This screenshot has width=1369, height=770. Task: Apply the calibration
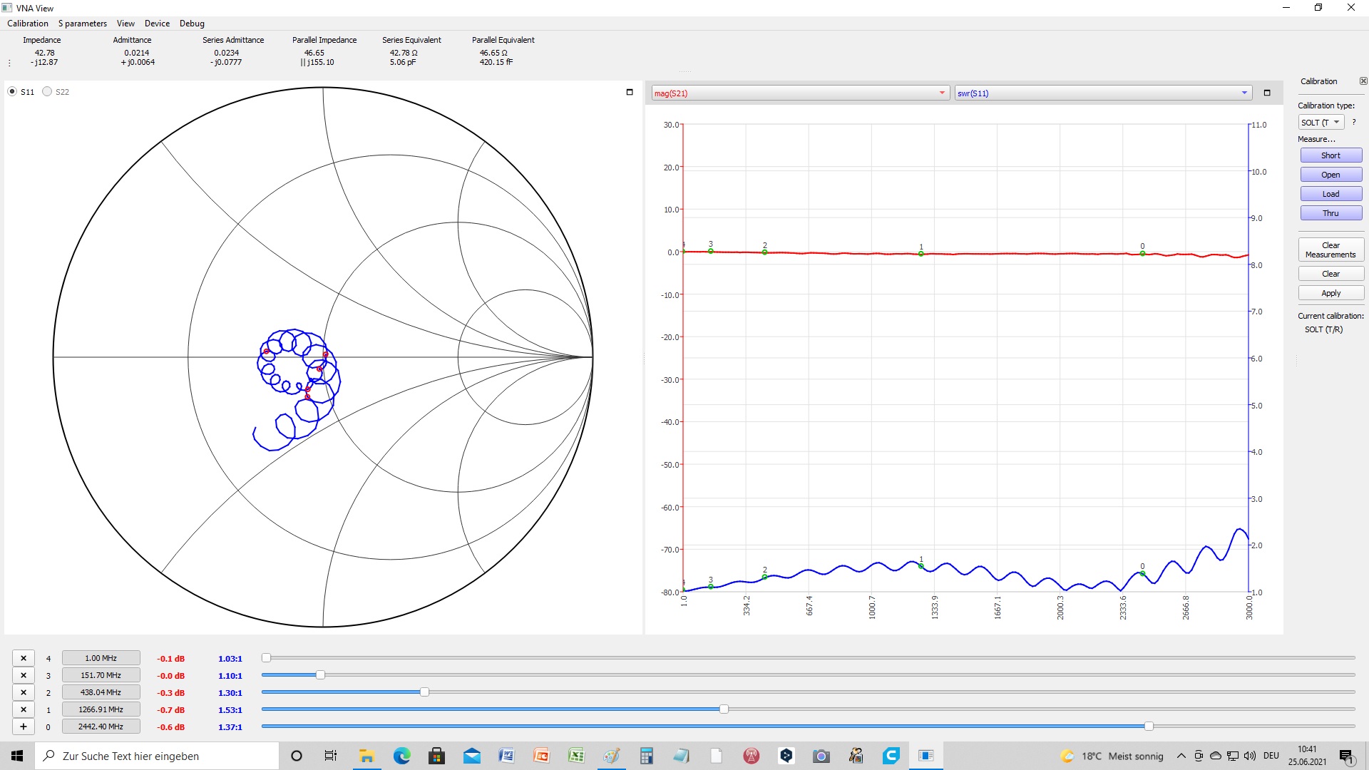pyautogui.click(x=1330, y=293)
